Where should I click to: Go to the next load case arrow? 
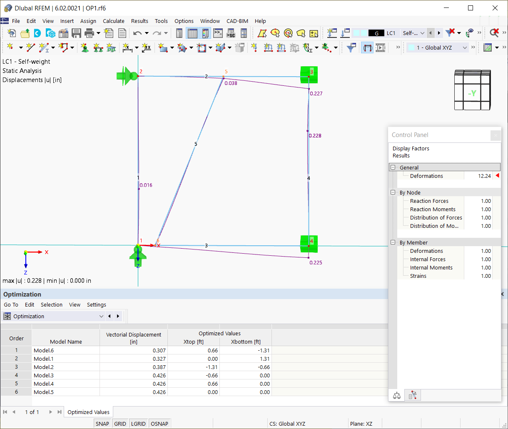pyautogui.click(x=439, y=33)
